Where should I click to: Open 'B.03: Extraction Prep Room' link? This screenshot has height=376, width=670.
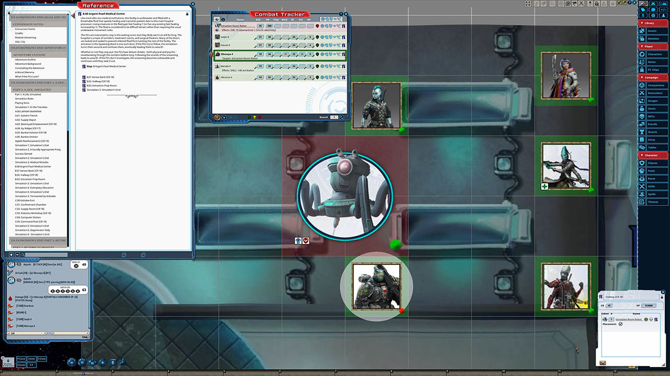click(x=102, y=86)
